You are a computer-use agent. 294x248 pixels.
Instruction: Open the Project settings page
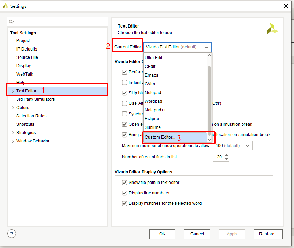tap(23, 41)
